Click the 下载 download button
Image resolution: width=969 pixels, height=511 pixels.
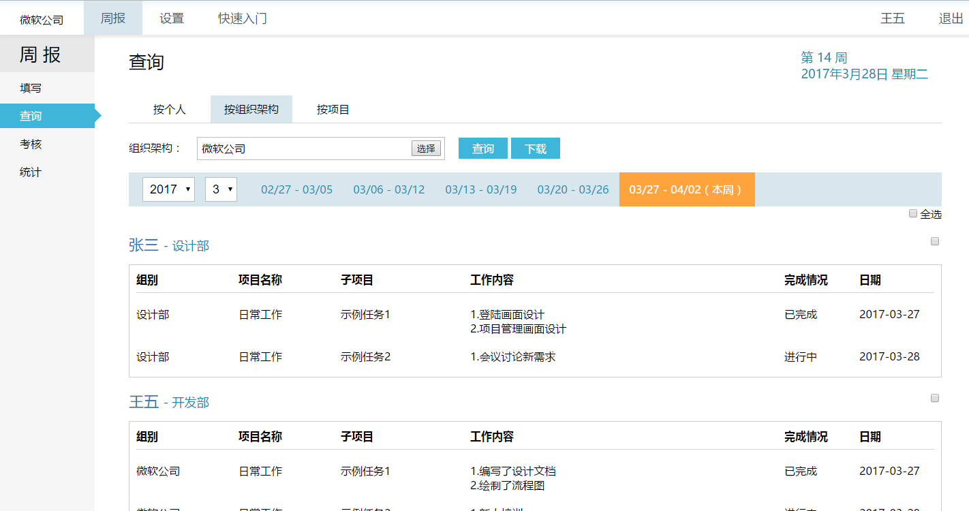click(x=536, y=148)
